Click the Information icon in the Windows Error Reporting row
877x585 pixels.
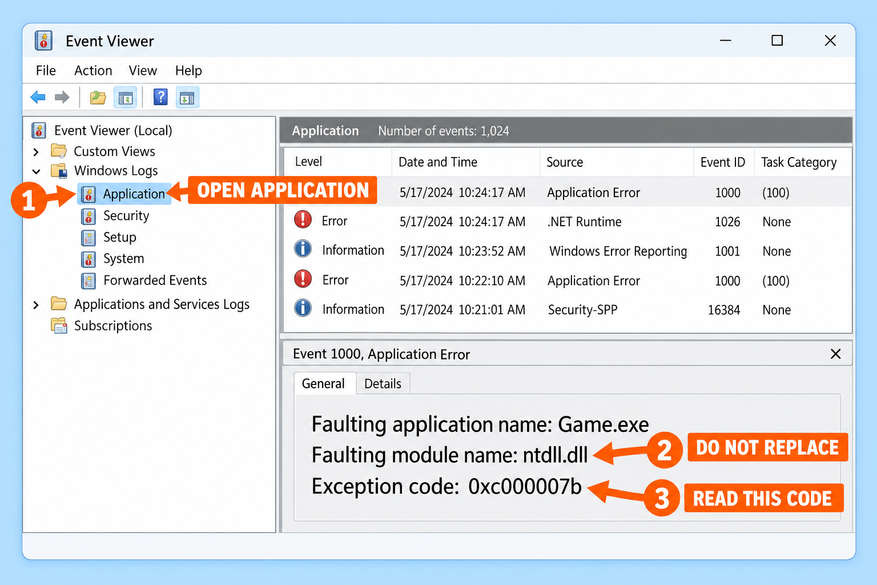(303, 249)
